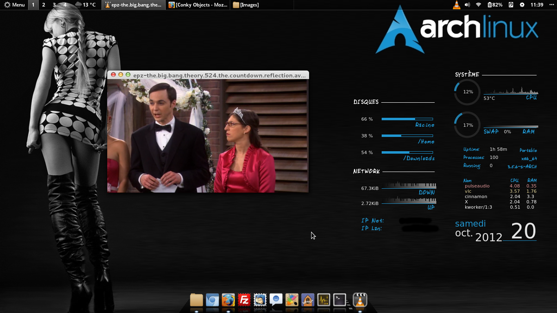Click the Processes 100 value
Viewport: 557px width, 313px height.
[494, 157]
